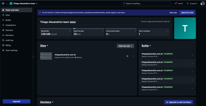Image resolution: width=206 pixels, height=106 pixels.
Task: Open Build minutes usage card arrow
Action: 102,31
